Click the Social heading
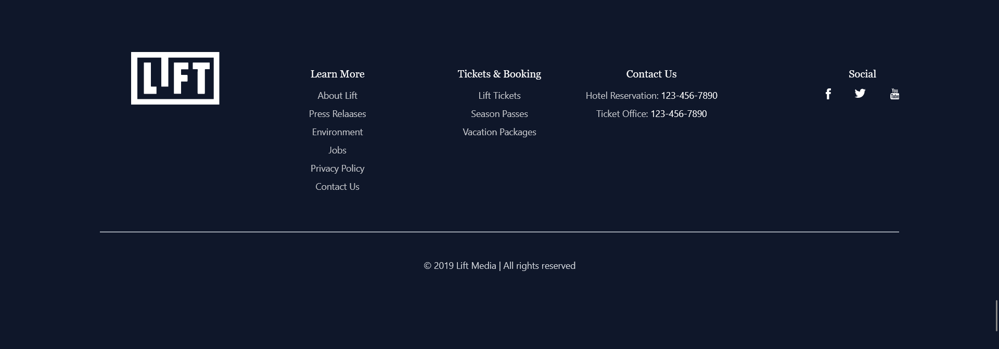This screenshot has height=349, width=999. (862, 74)
